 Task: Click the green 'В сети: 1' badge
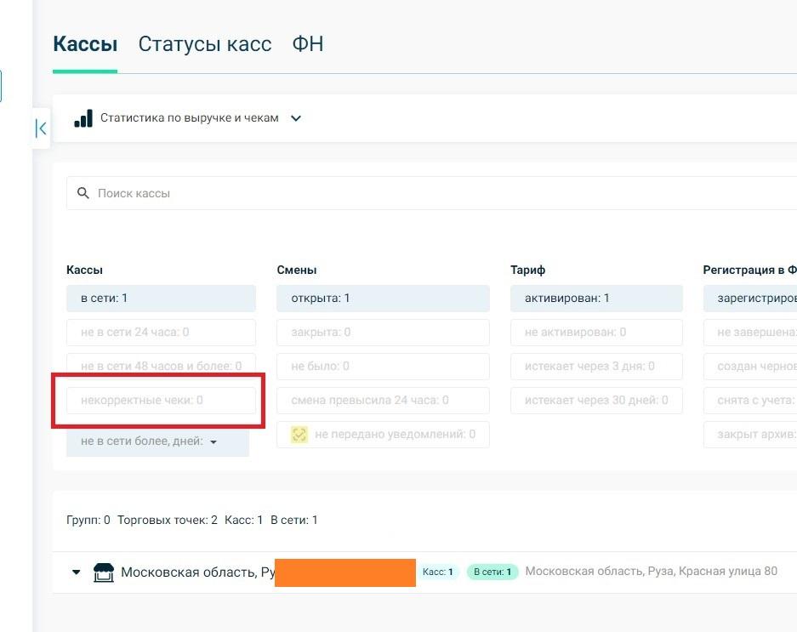click(x=492, y=572)
